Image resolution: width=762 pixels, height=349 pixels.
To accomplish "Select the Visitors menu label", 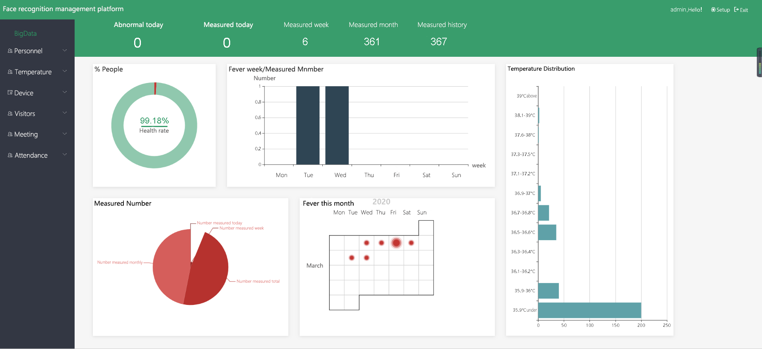I will pos(25,114).
